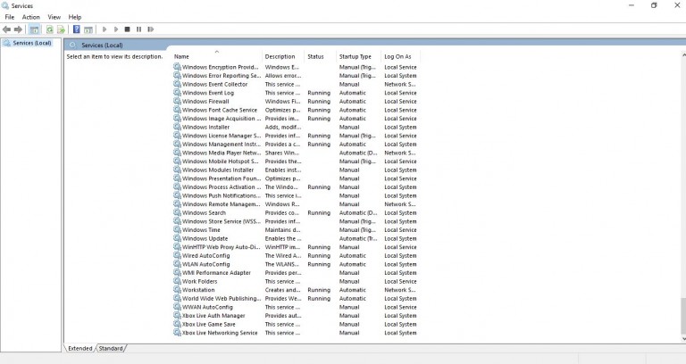Image resolution: width=686 pixels, height=364 pixels.
Task: Open the Help icon in the toolbar
Action: pyautogui.click(x=77, y=29)
